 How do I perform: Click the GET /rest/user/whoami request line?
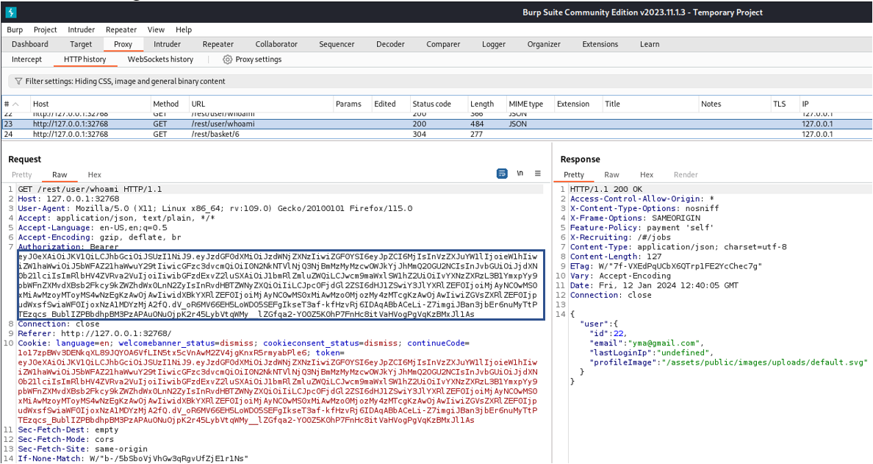click(x=90, y=190)
